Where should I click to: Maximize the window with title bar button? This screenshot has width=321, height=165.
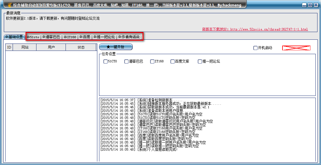[310, 5]
